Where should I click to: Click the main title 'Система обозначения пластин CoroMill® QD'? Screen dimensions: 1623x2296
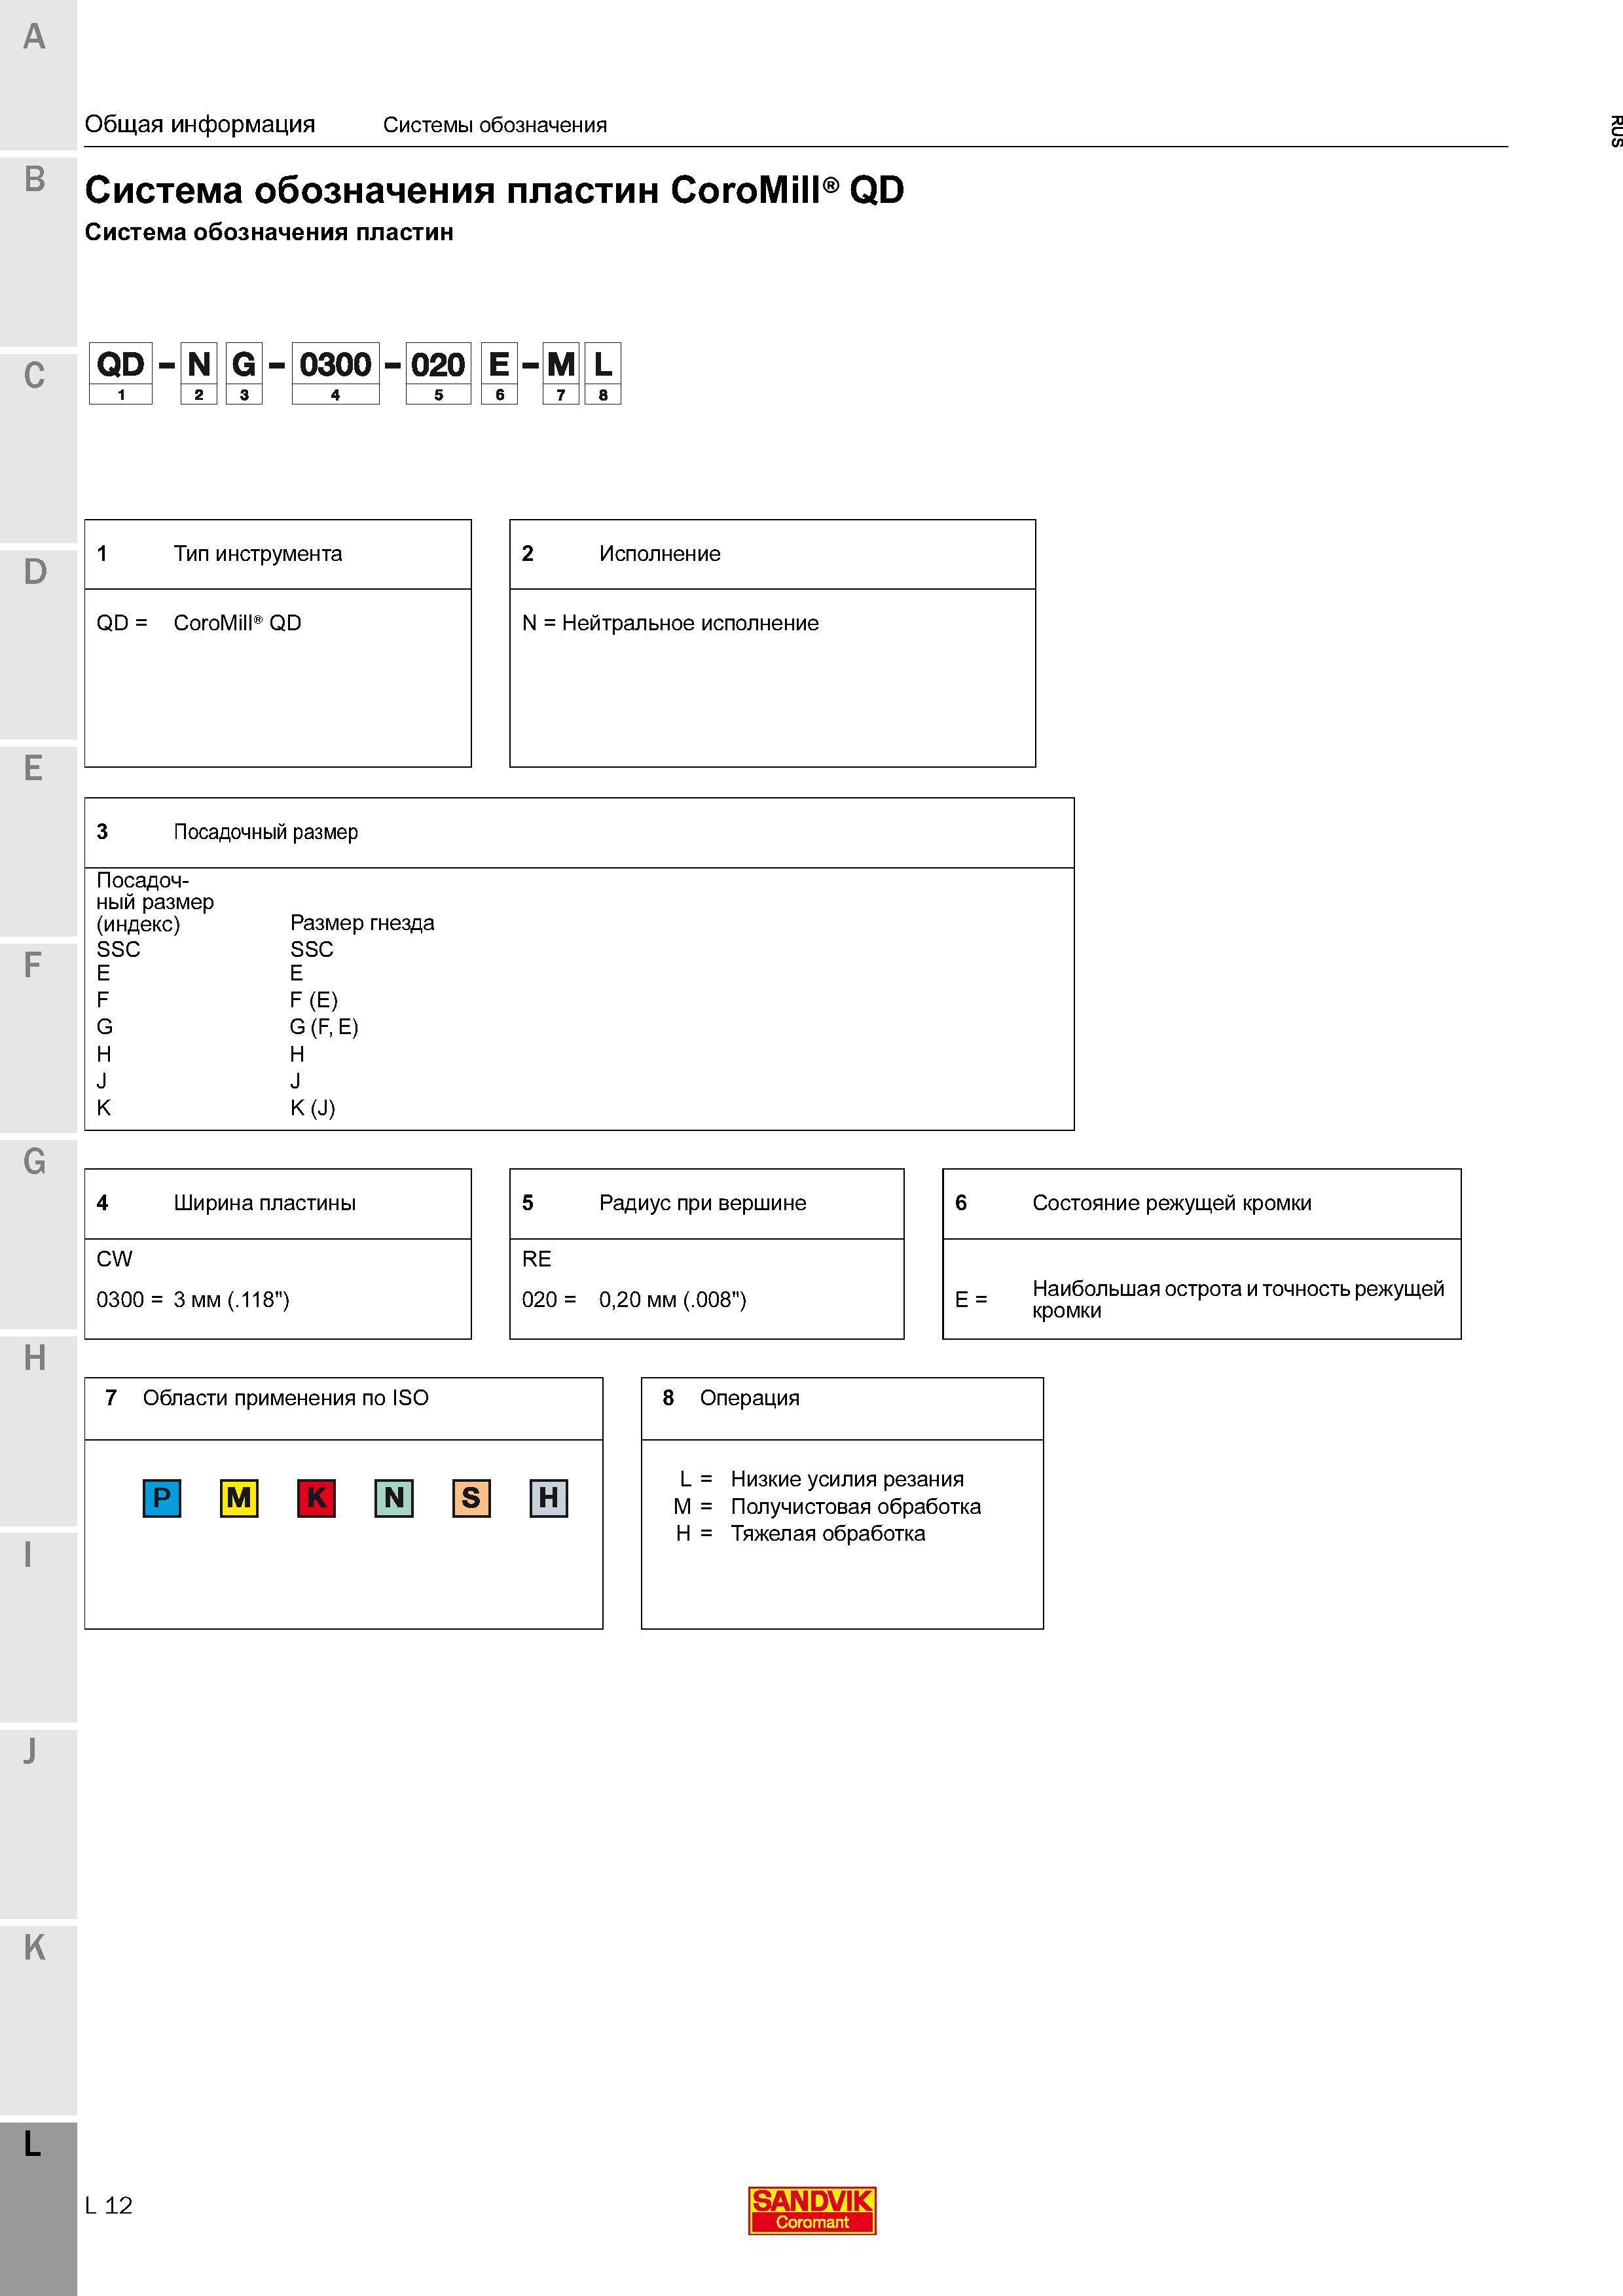(495, 189)
